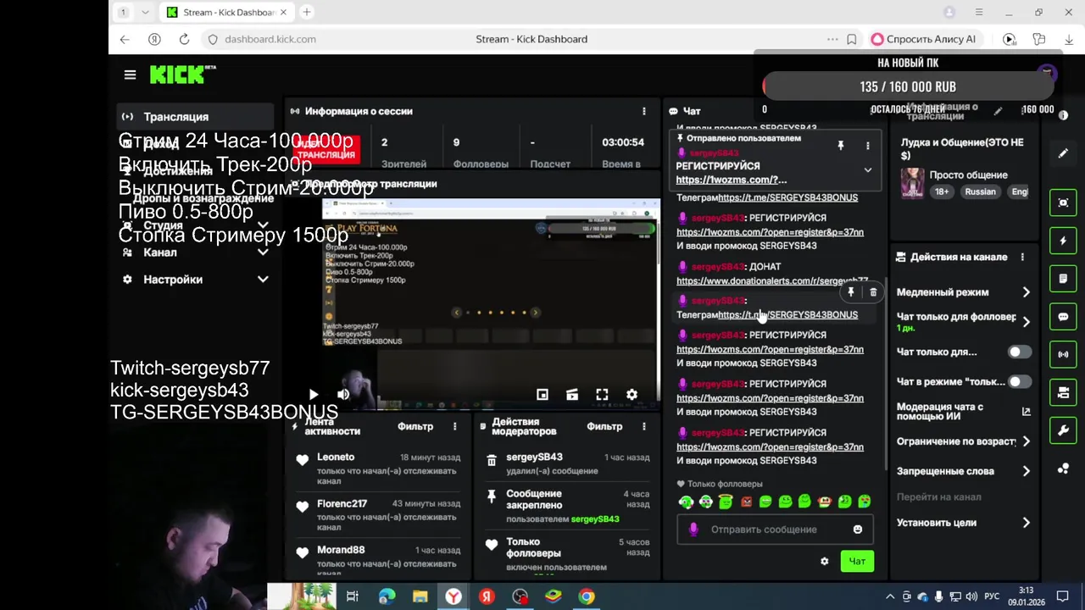Pin the hovered Telegram chat message

click(851, 292)
